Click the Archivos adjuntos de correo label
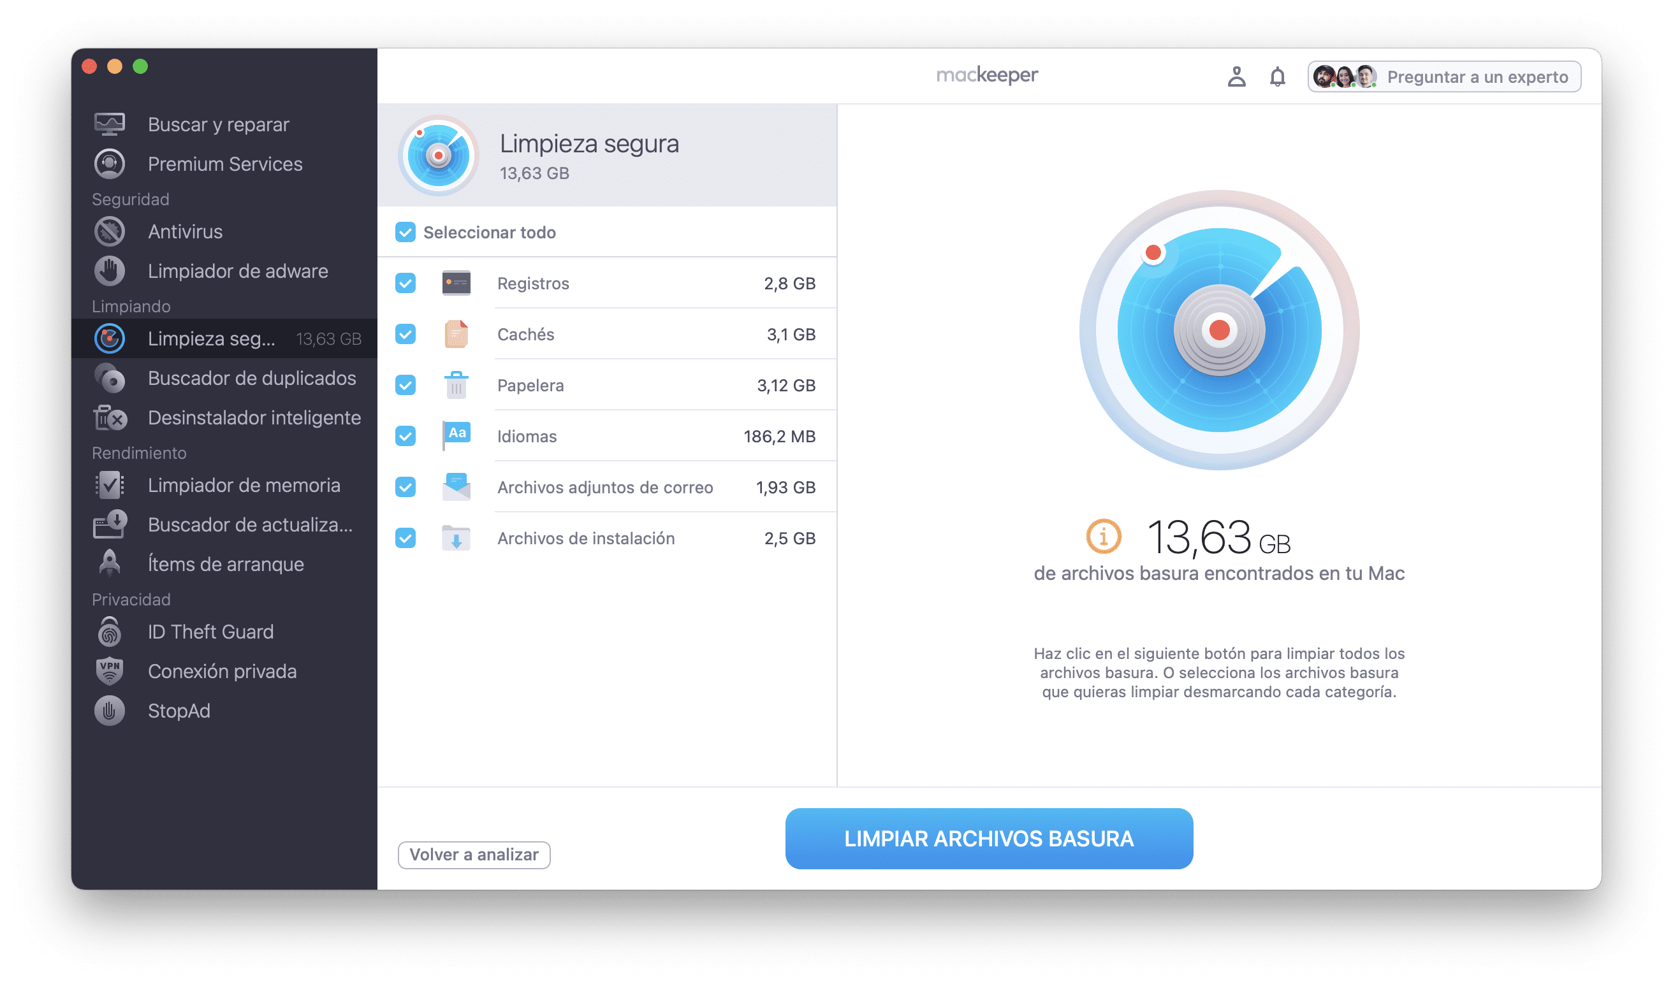Screen dimensions: 1673x984 click(606, 487)
